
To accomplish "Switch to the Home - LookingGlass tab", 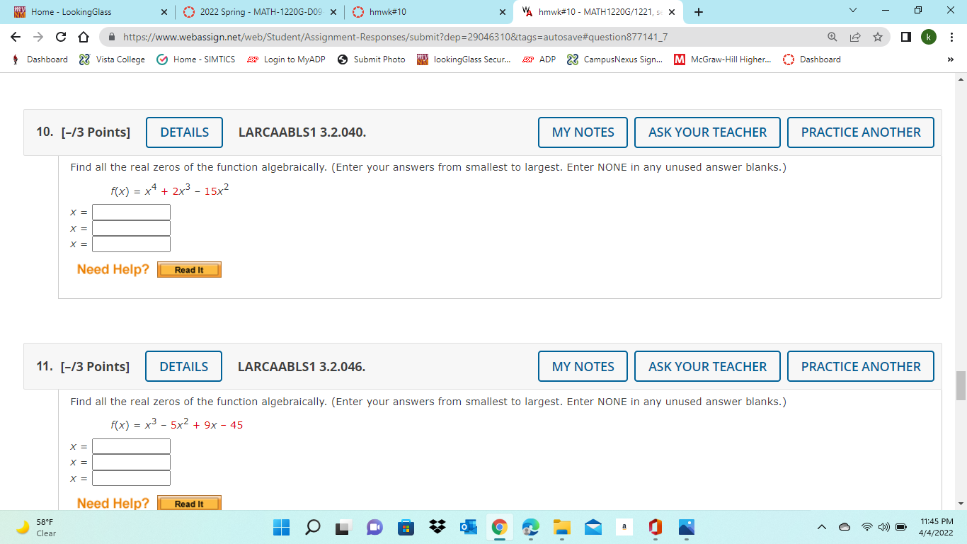I will (x=88, y=12).
